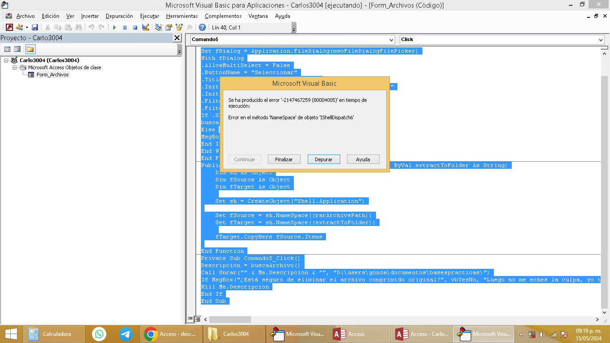610x343 pixels.
Task: Open Telegram from the taskbar
Action: click(x=126, y=334)
